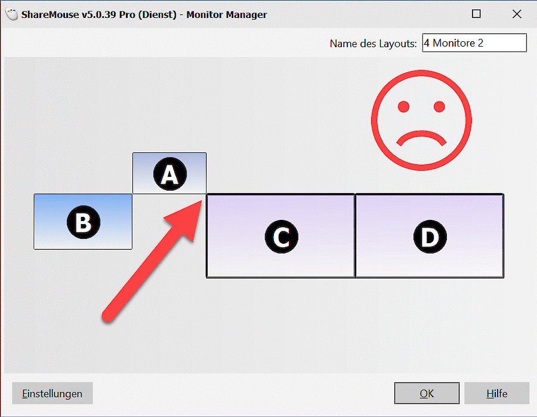537x417 pixels.
Task: Open Einstellungen settings
Action: pyautogui.click(x=53, y=393)
